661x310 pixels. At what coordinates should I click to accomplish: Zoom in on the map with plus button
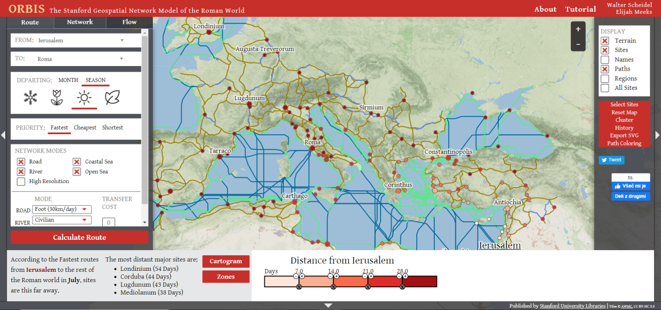tap(578, 29)
